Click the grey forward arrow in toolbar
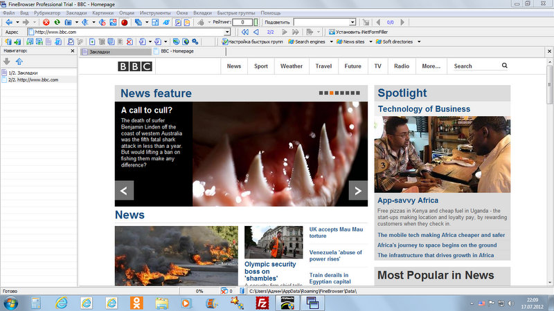This screenshot has height=311, width=554. pos(26,22)
